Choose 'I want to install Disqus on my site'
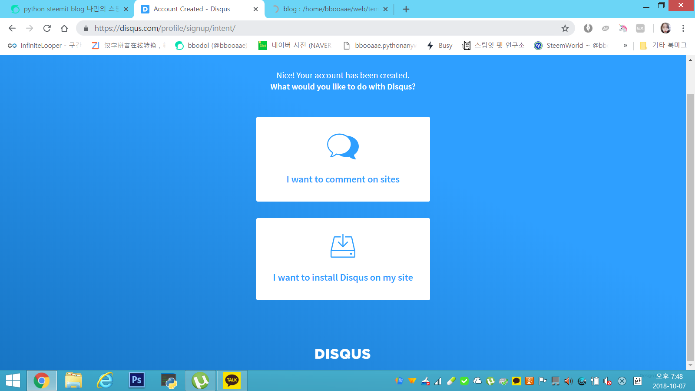 [x=343, y=259]
